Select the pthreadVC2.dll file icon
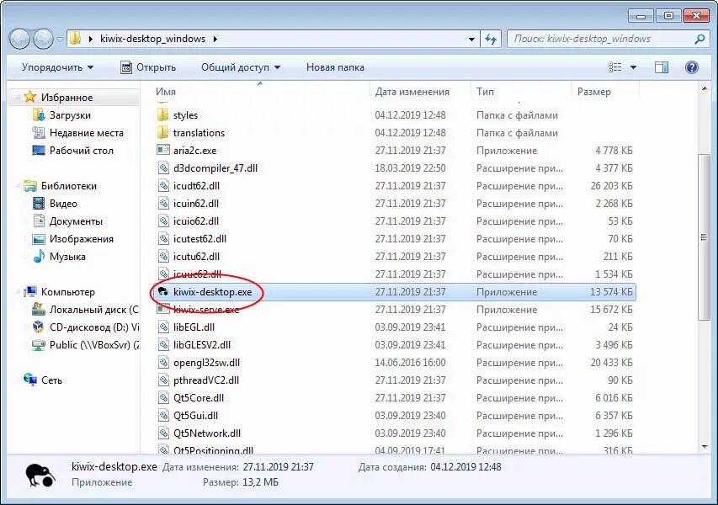The width and height of the screenshot is (718, 505). (163, 380)
